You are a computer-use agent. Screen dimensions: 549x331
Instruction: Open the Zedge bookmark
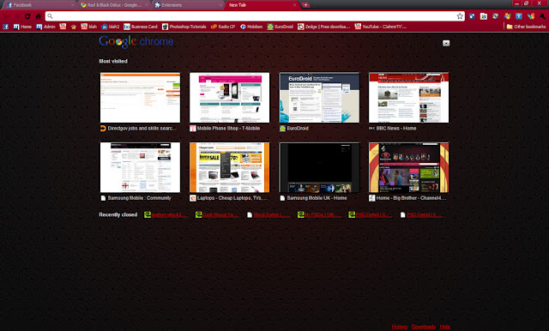(x=324, y=27)
